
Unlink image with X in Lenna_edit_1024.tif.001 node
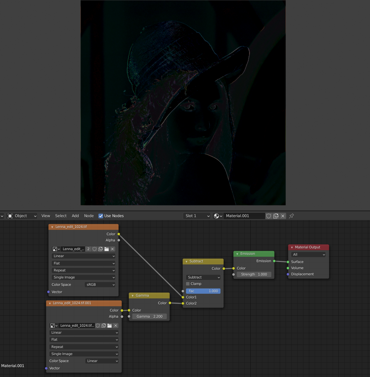tap(116, 326)
